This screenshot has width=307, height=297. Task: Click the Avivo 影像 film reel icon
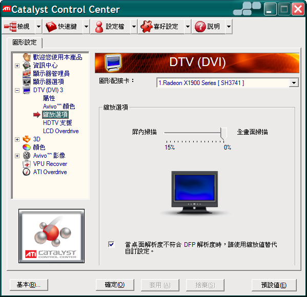click(x=27, y=156)
